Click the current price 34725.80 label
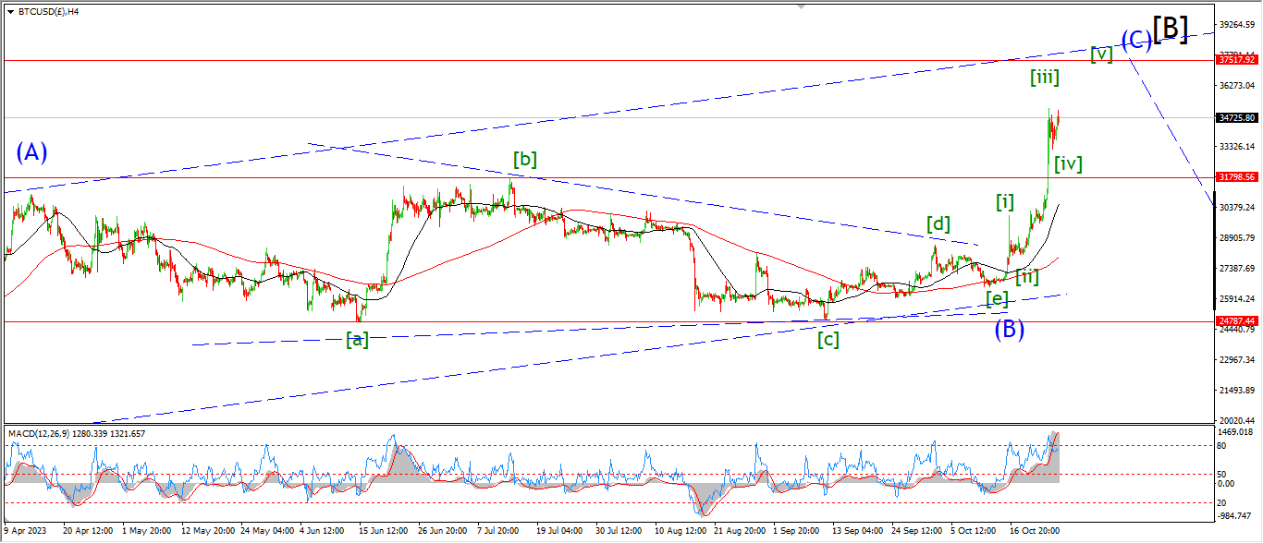Screen dimensions: 1263x543 1236,117
